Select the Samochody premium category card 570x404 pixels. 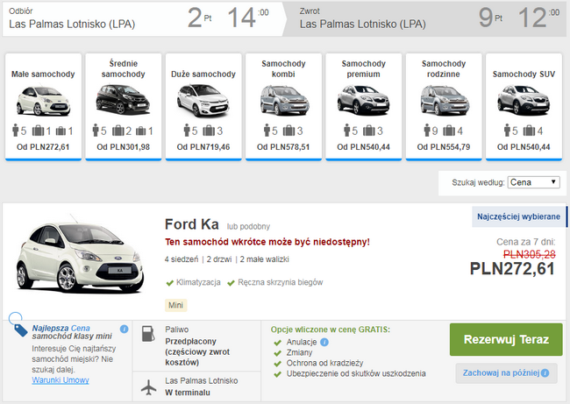(x=364, y=107)
